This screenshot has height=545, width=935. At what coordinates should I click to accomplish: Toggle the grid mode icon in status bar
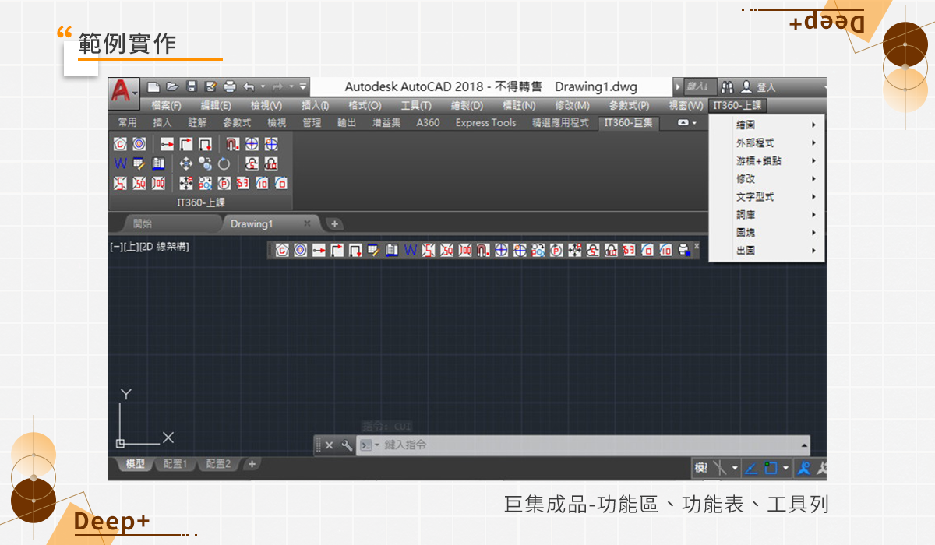719,468
